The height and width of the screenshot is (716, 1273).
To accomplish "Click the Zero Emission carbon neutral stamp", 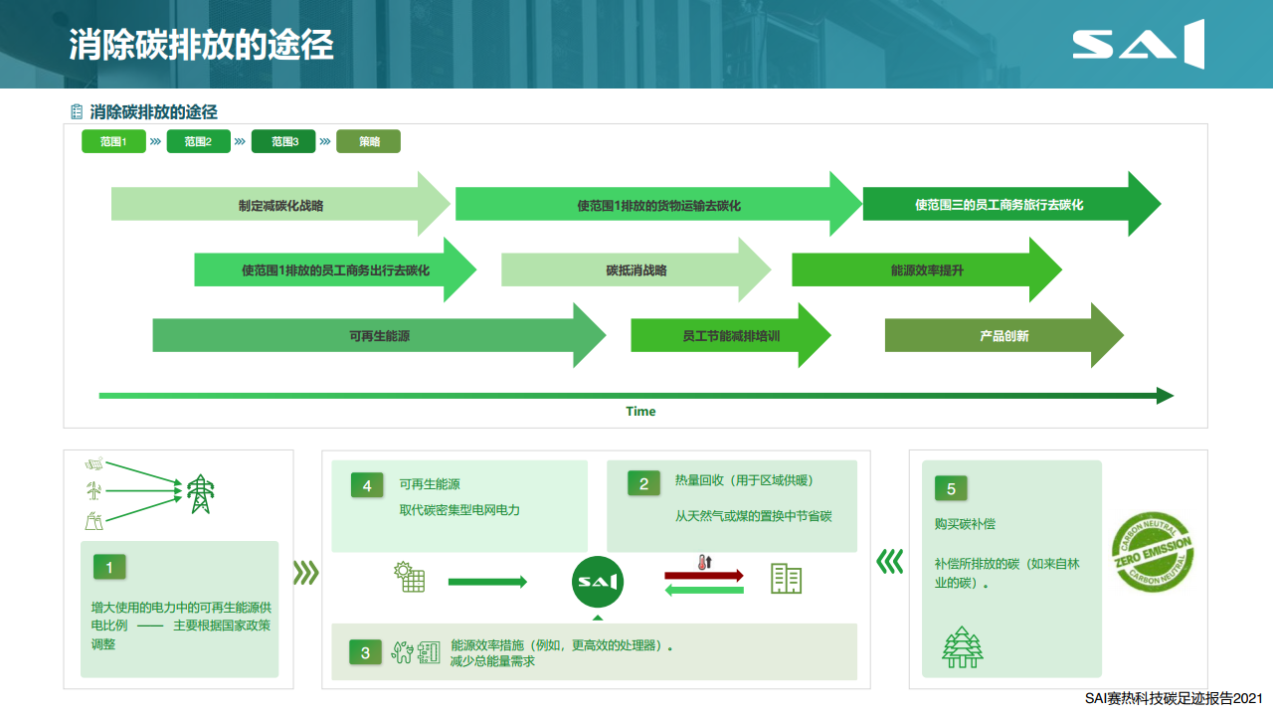I will coord(1152,552).
